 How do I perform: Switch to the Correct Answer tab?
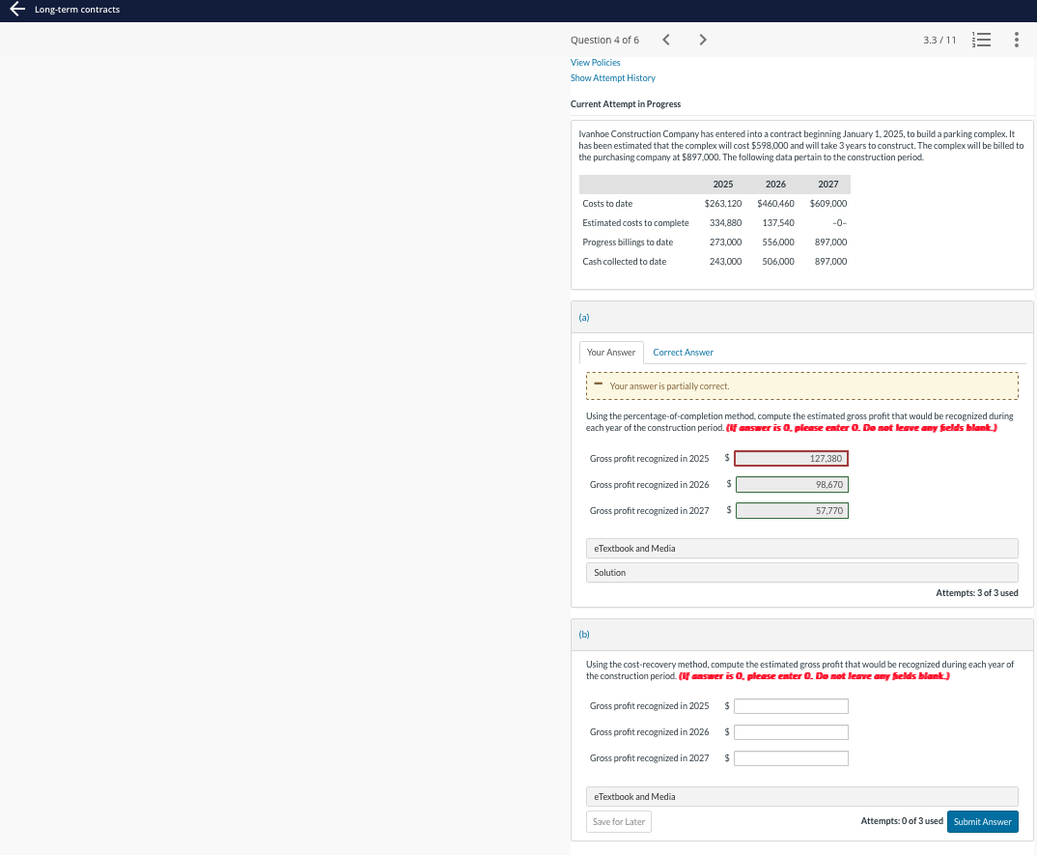684,352
